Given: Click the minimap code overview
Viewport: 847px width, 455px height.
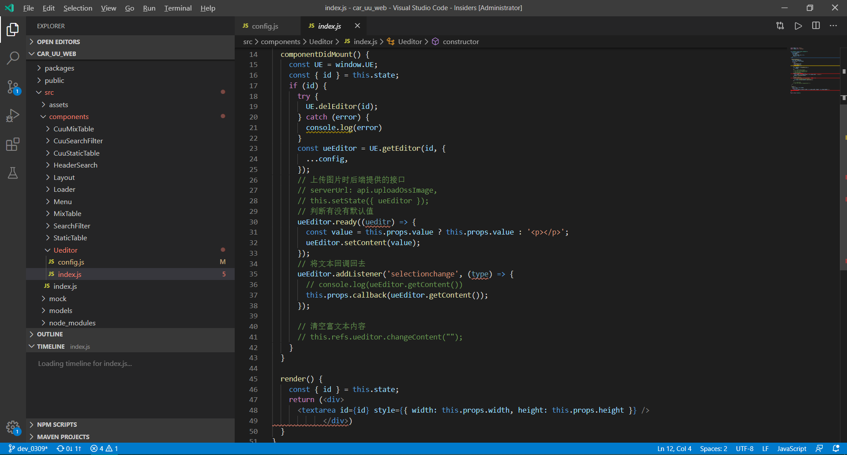Looking at the screenshot, I should point(814,71).
